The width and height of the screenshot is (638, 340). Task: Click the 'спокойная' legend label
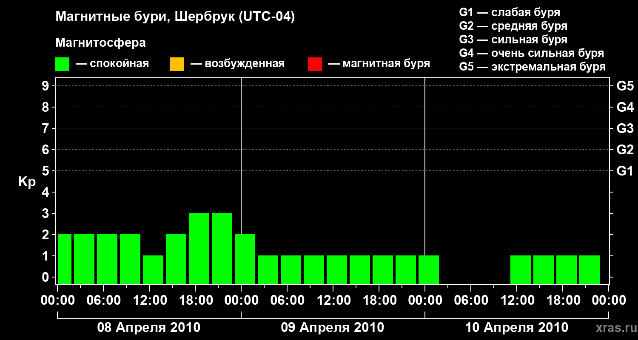point(120,64)
